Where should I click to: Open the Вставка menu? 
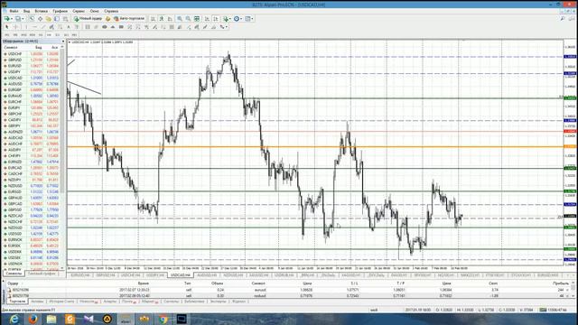(41, 11)
